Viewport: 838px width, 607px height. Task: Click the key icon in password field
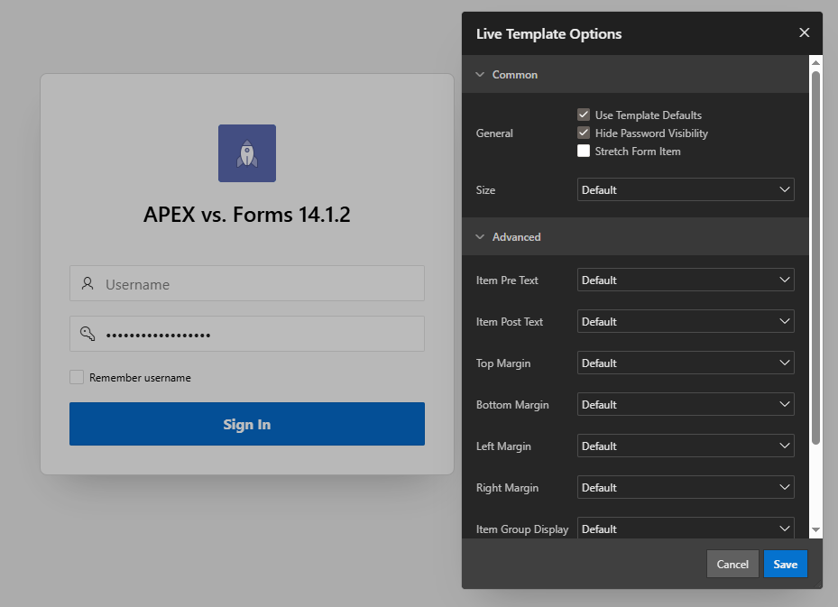[x=87, y=334]
